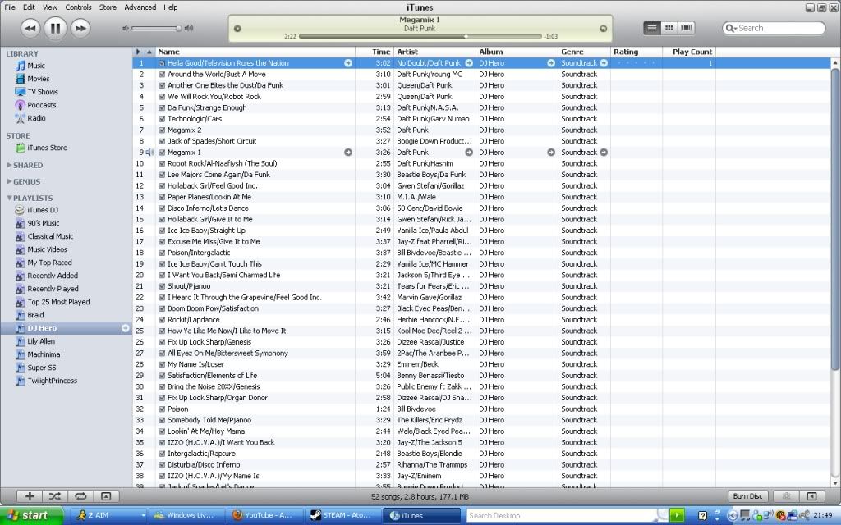Open the View menu
Screen dimensions: 841x525
50,7
